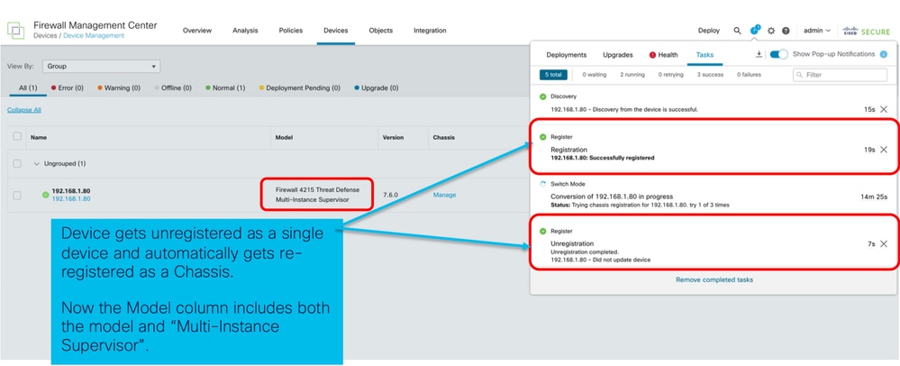Filter devices by Offline (0)
900x366 pixels.
coord(173,88)
